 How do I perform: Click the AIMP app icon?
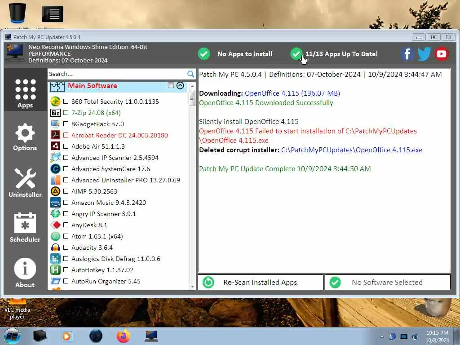55,191
